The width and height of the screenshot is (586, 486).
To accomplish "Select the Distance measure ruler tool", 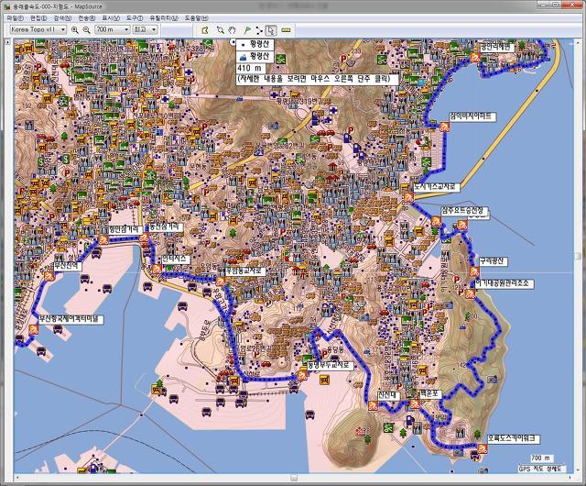I will pyautogui.click(x=286, y=30).
